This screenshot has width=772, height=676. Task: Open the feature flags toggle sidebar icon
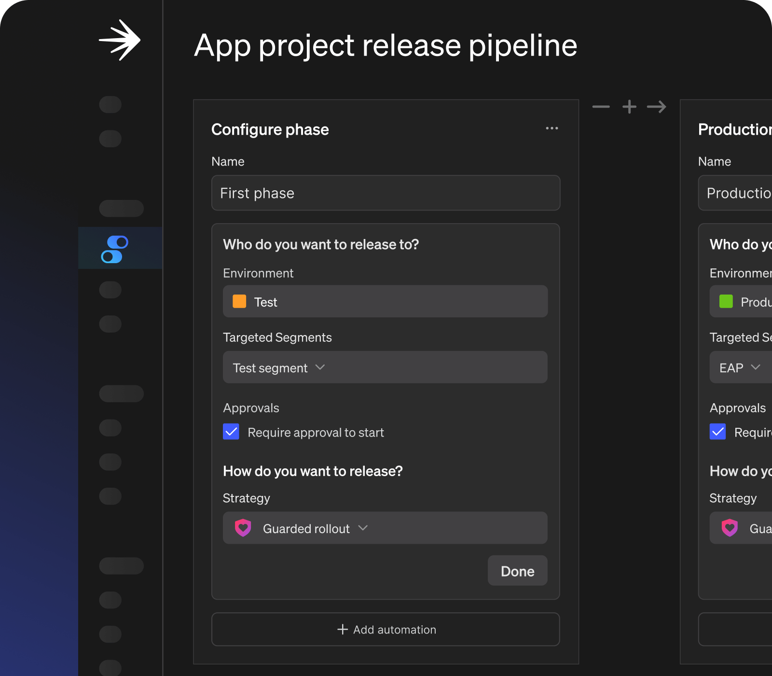[x=115, y=249]
